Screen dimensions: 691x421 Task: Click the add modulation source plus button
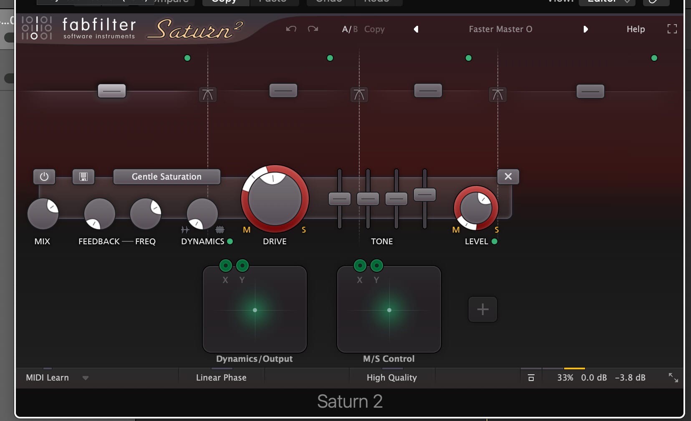tap(482, 309)
